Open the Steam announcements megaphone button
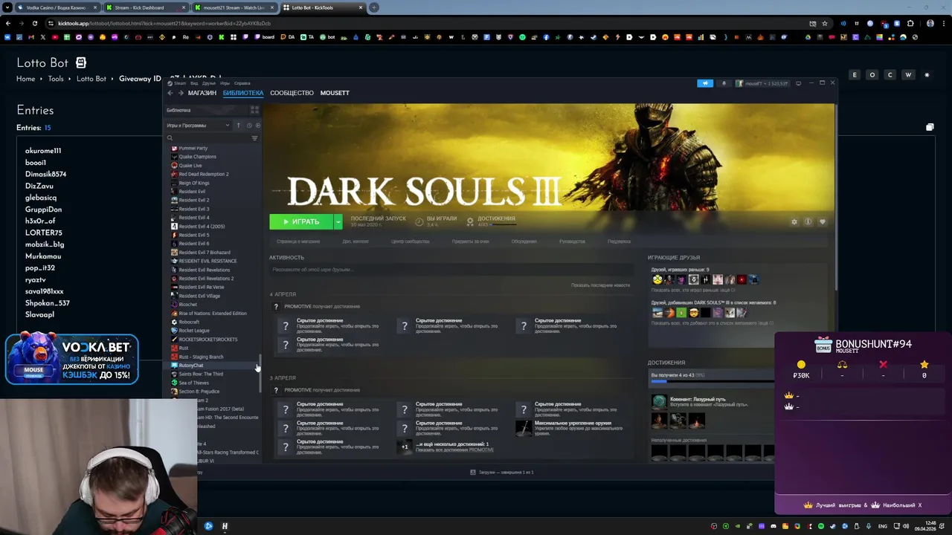952x535 pixels. [704, 83]
